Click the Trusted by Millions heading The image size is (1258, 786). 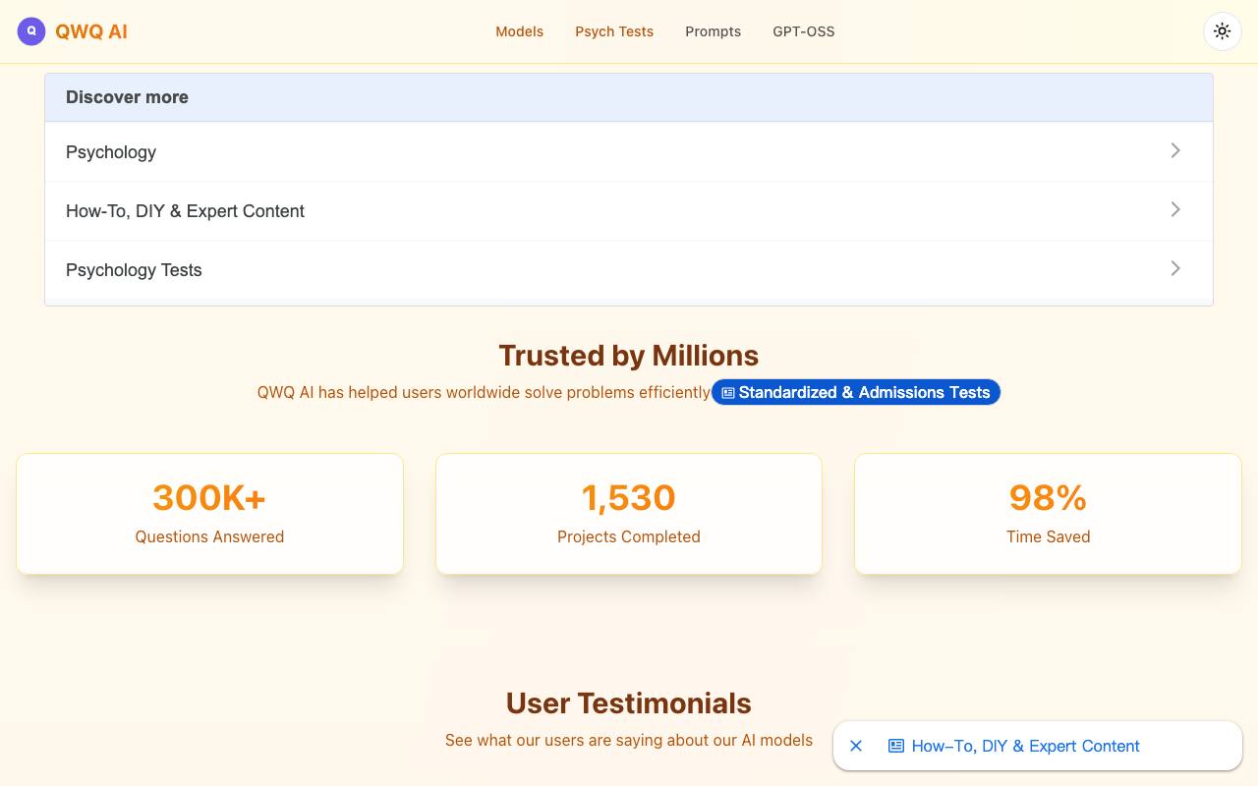click(x=629, y=356)
